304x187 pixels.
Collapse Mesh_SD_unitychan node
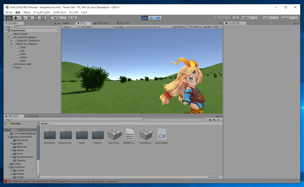[11, 44]
